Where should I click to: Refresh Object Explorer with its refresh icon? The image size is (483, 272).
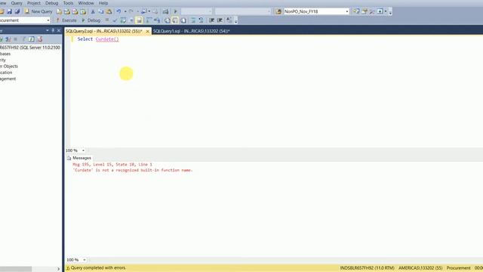point(32,39)
